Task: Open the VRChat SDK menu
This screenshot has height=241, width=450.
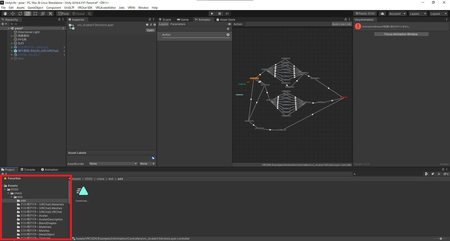Action: (85, 7)
